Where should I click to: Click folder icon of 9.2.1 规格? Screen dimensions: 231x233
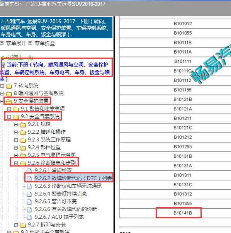click(23, 124)
